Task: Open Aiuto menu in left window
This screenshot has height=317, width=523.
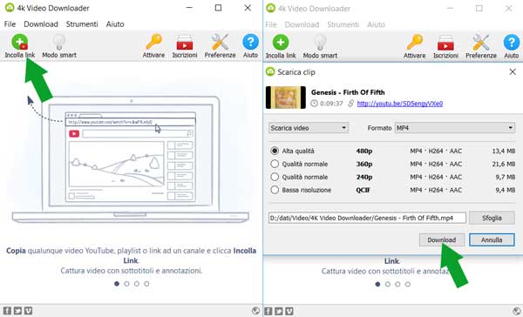Action: pos(115,24)
